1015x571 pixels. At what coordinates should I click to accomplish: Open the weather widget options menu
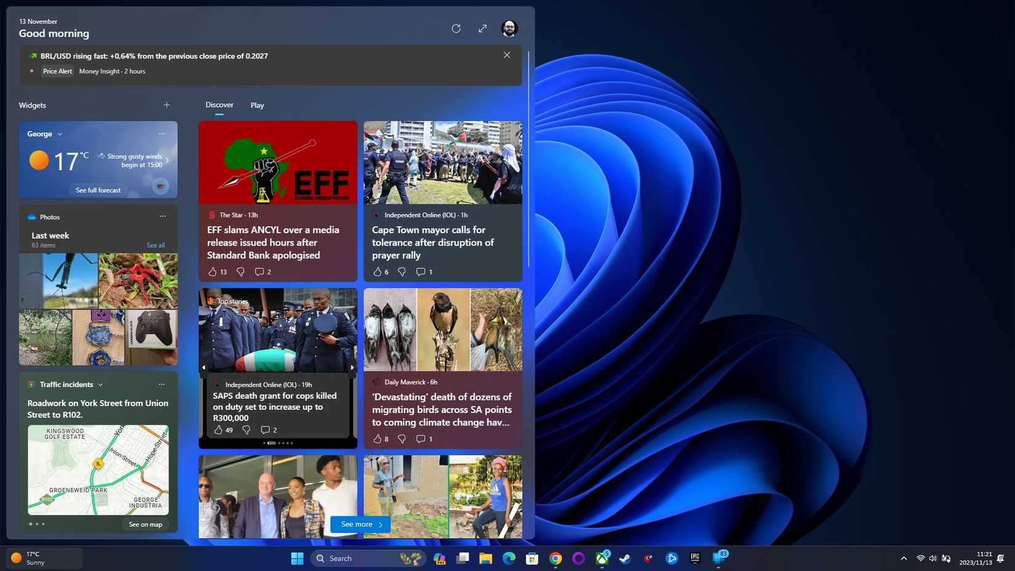[x=161, y=134]
